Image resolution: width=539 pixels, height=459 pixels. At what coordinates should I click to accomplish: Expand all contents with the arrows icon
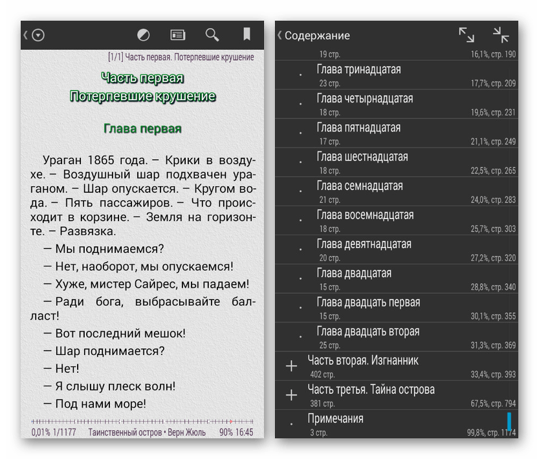coord(466,36)
